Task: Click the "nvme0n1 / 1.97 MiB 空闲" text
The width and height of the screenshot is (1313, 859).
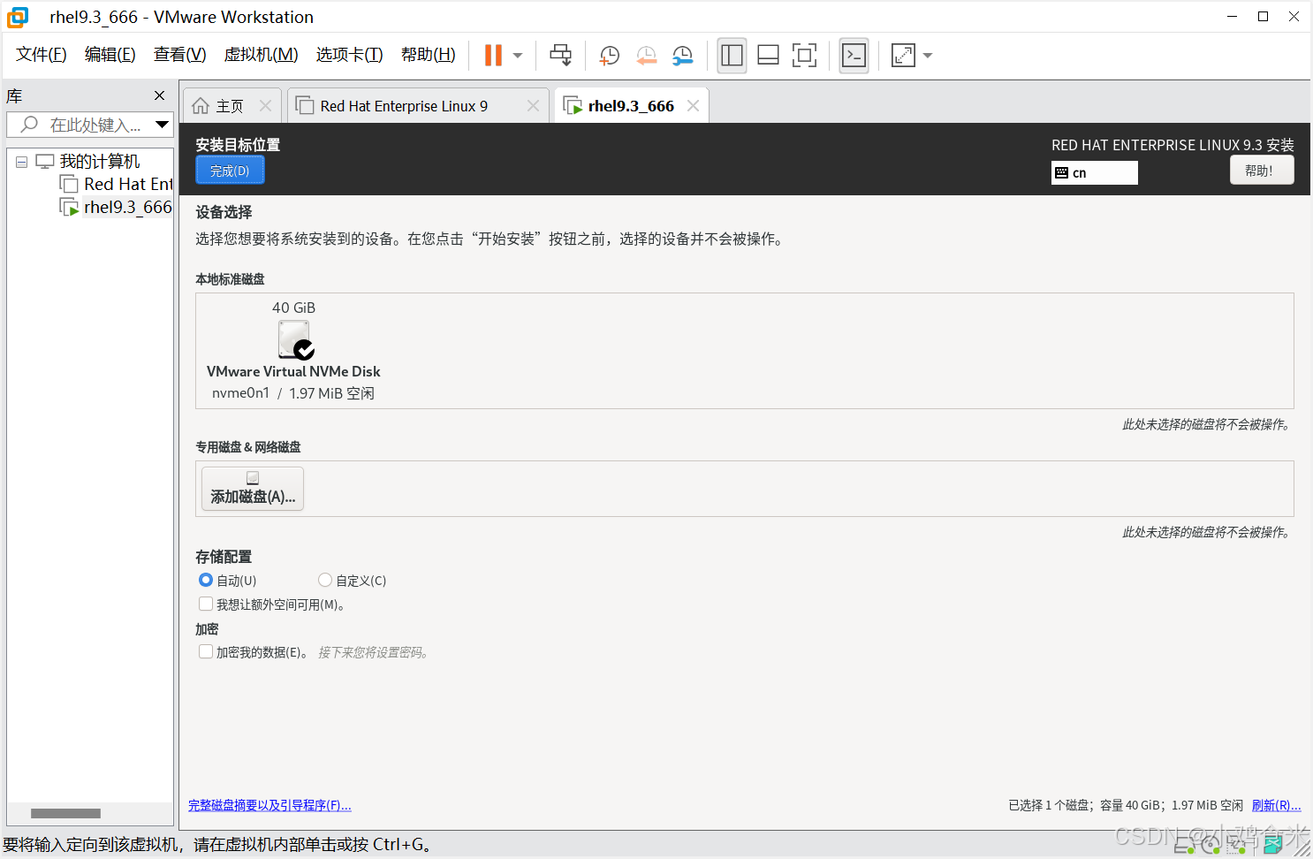Action: tap(293, 393)
